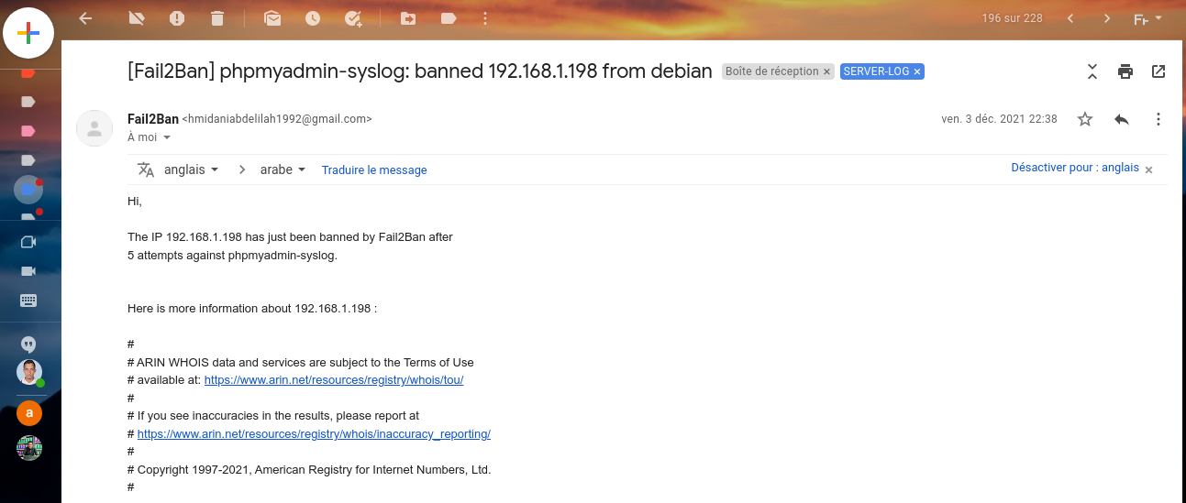The width and height of the screenshot is (1186, 503).
Task: Delete this email with the trash icon
Action: tap(216, 18)
